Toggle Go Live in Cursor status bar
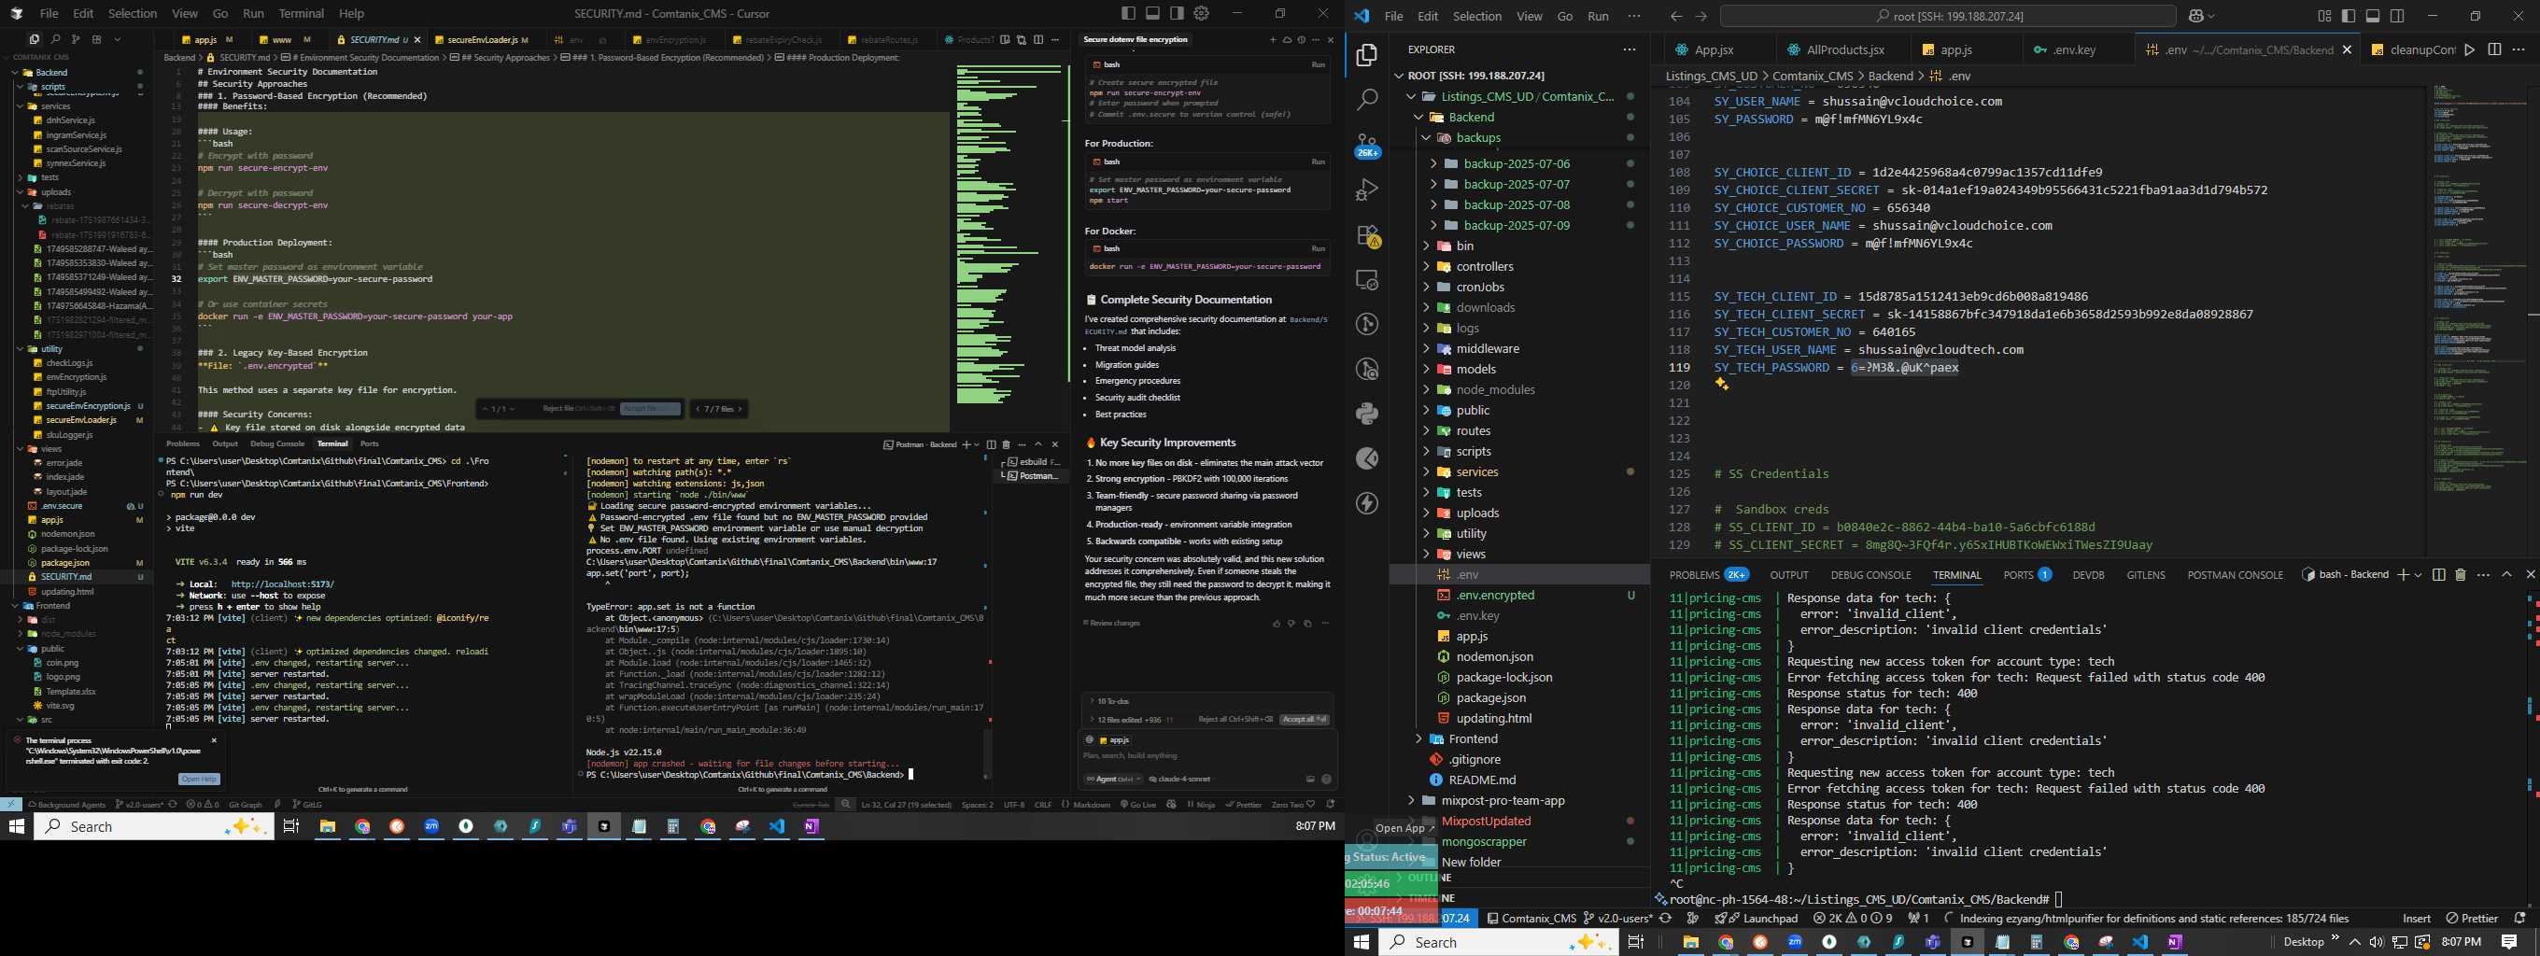 1139,804
